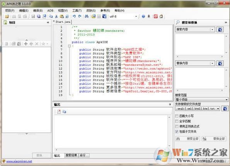Image resolution: width=230 pixels, height=166 pixels.
Task: Click the cut scissors icon
Action: click(56, 16)
